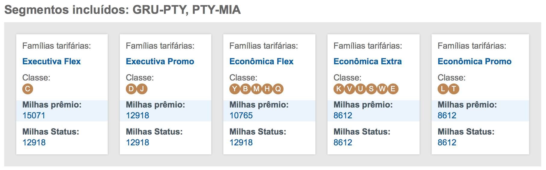Select the M class badge in Econômica Flex
This screenshot has width=546, height=170.
[x=256, y=89]
